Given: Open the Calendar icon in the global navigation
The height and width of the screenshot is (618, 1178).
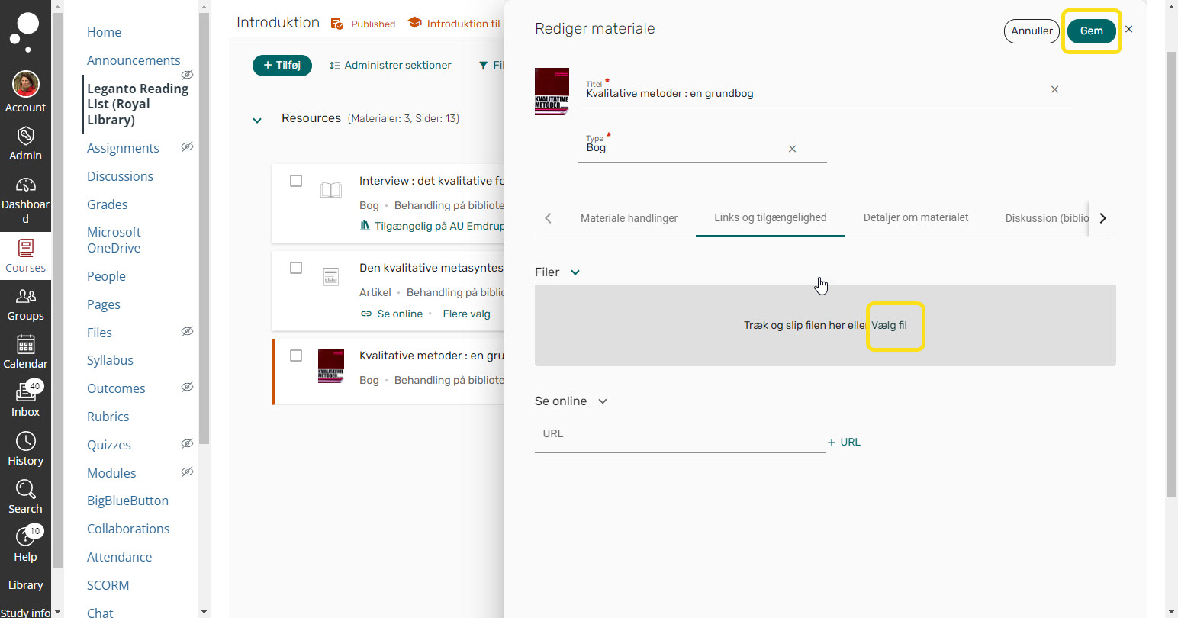Looking at the screenshot, I should [25, 345].
